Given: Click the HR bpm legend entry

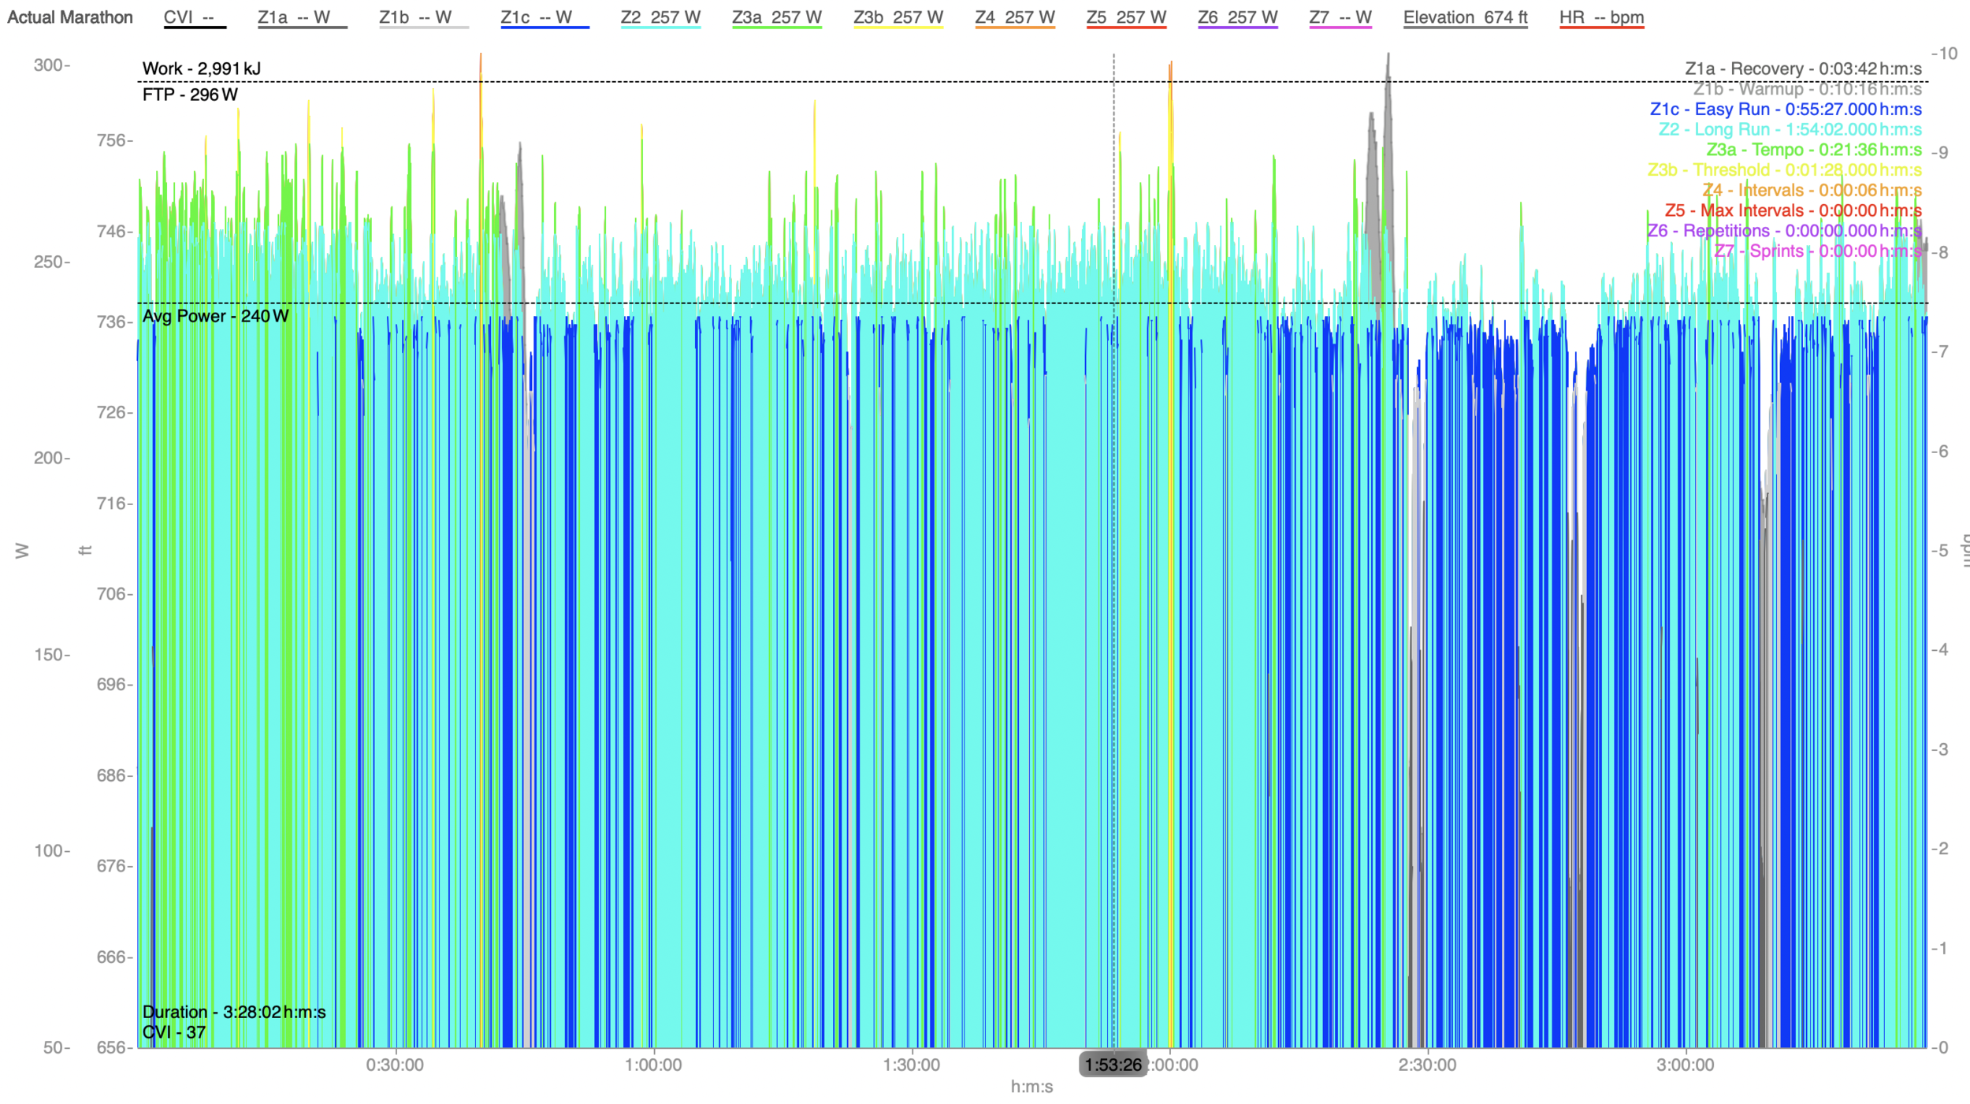Looking at the screenshot, I should click(1601, 17).
